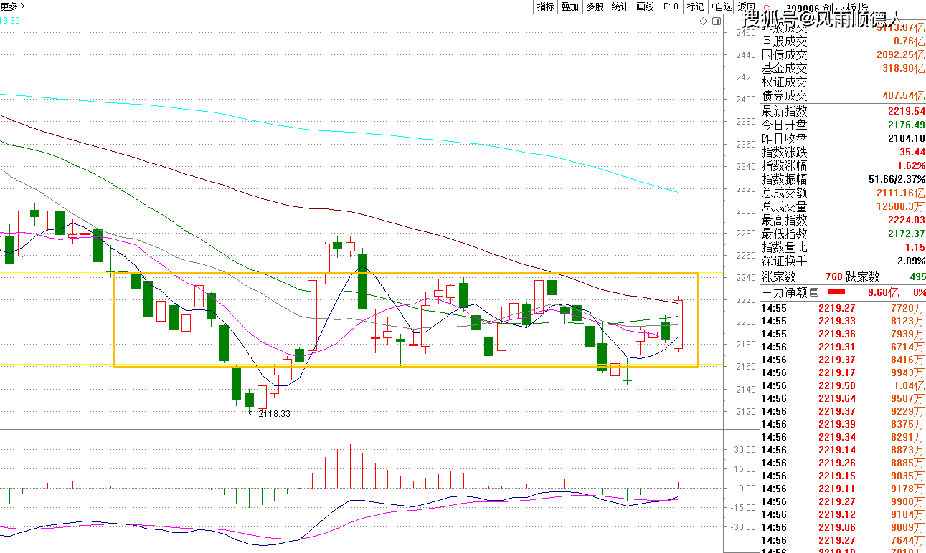This screenshot has height=553, width=926.
Task: Open the list icon beside 主力净额
Action: 813,292
